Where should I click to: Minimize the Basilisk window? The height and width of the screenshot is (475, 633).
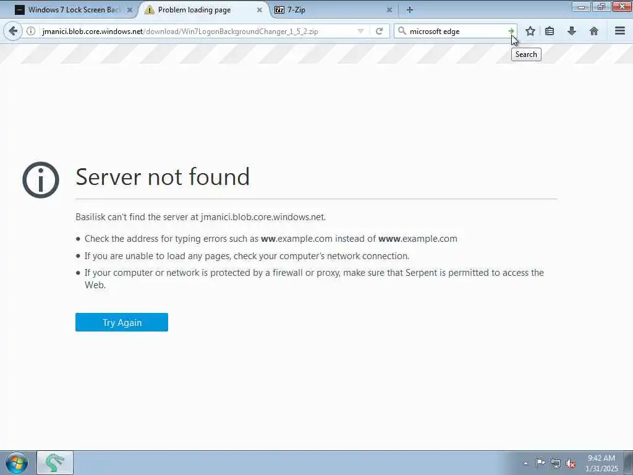click(x=581, y=6)
